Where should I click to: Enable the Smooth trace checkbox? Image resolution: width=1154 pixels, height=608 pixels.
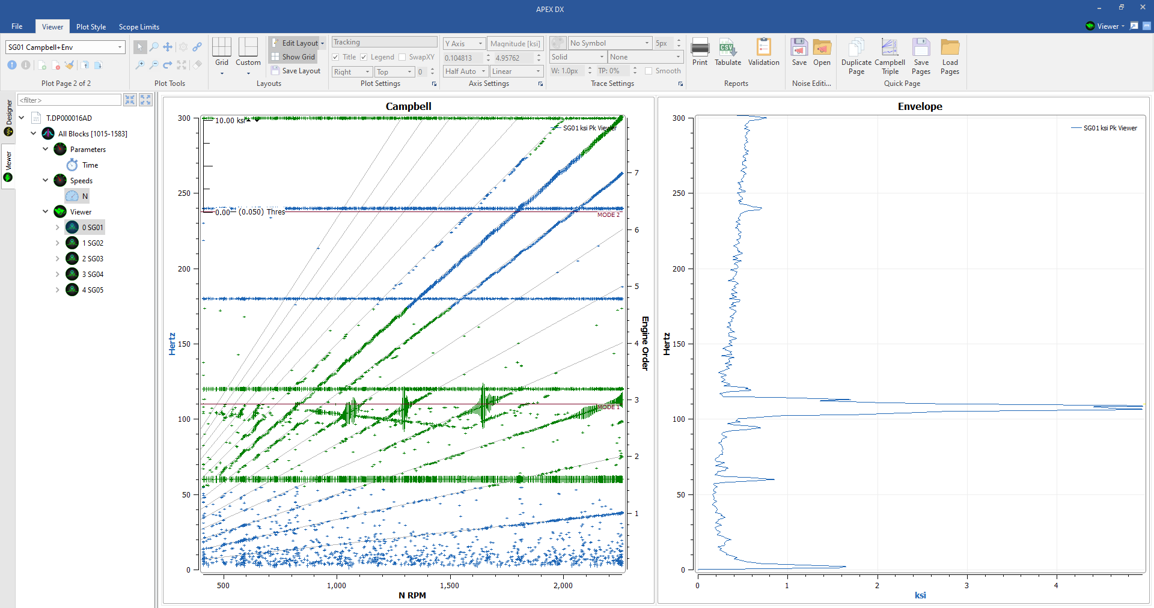pyautogui.click(x=649, y=71)
